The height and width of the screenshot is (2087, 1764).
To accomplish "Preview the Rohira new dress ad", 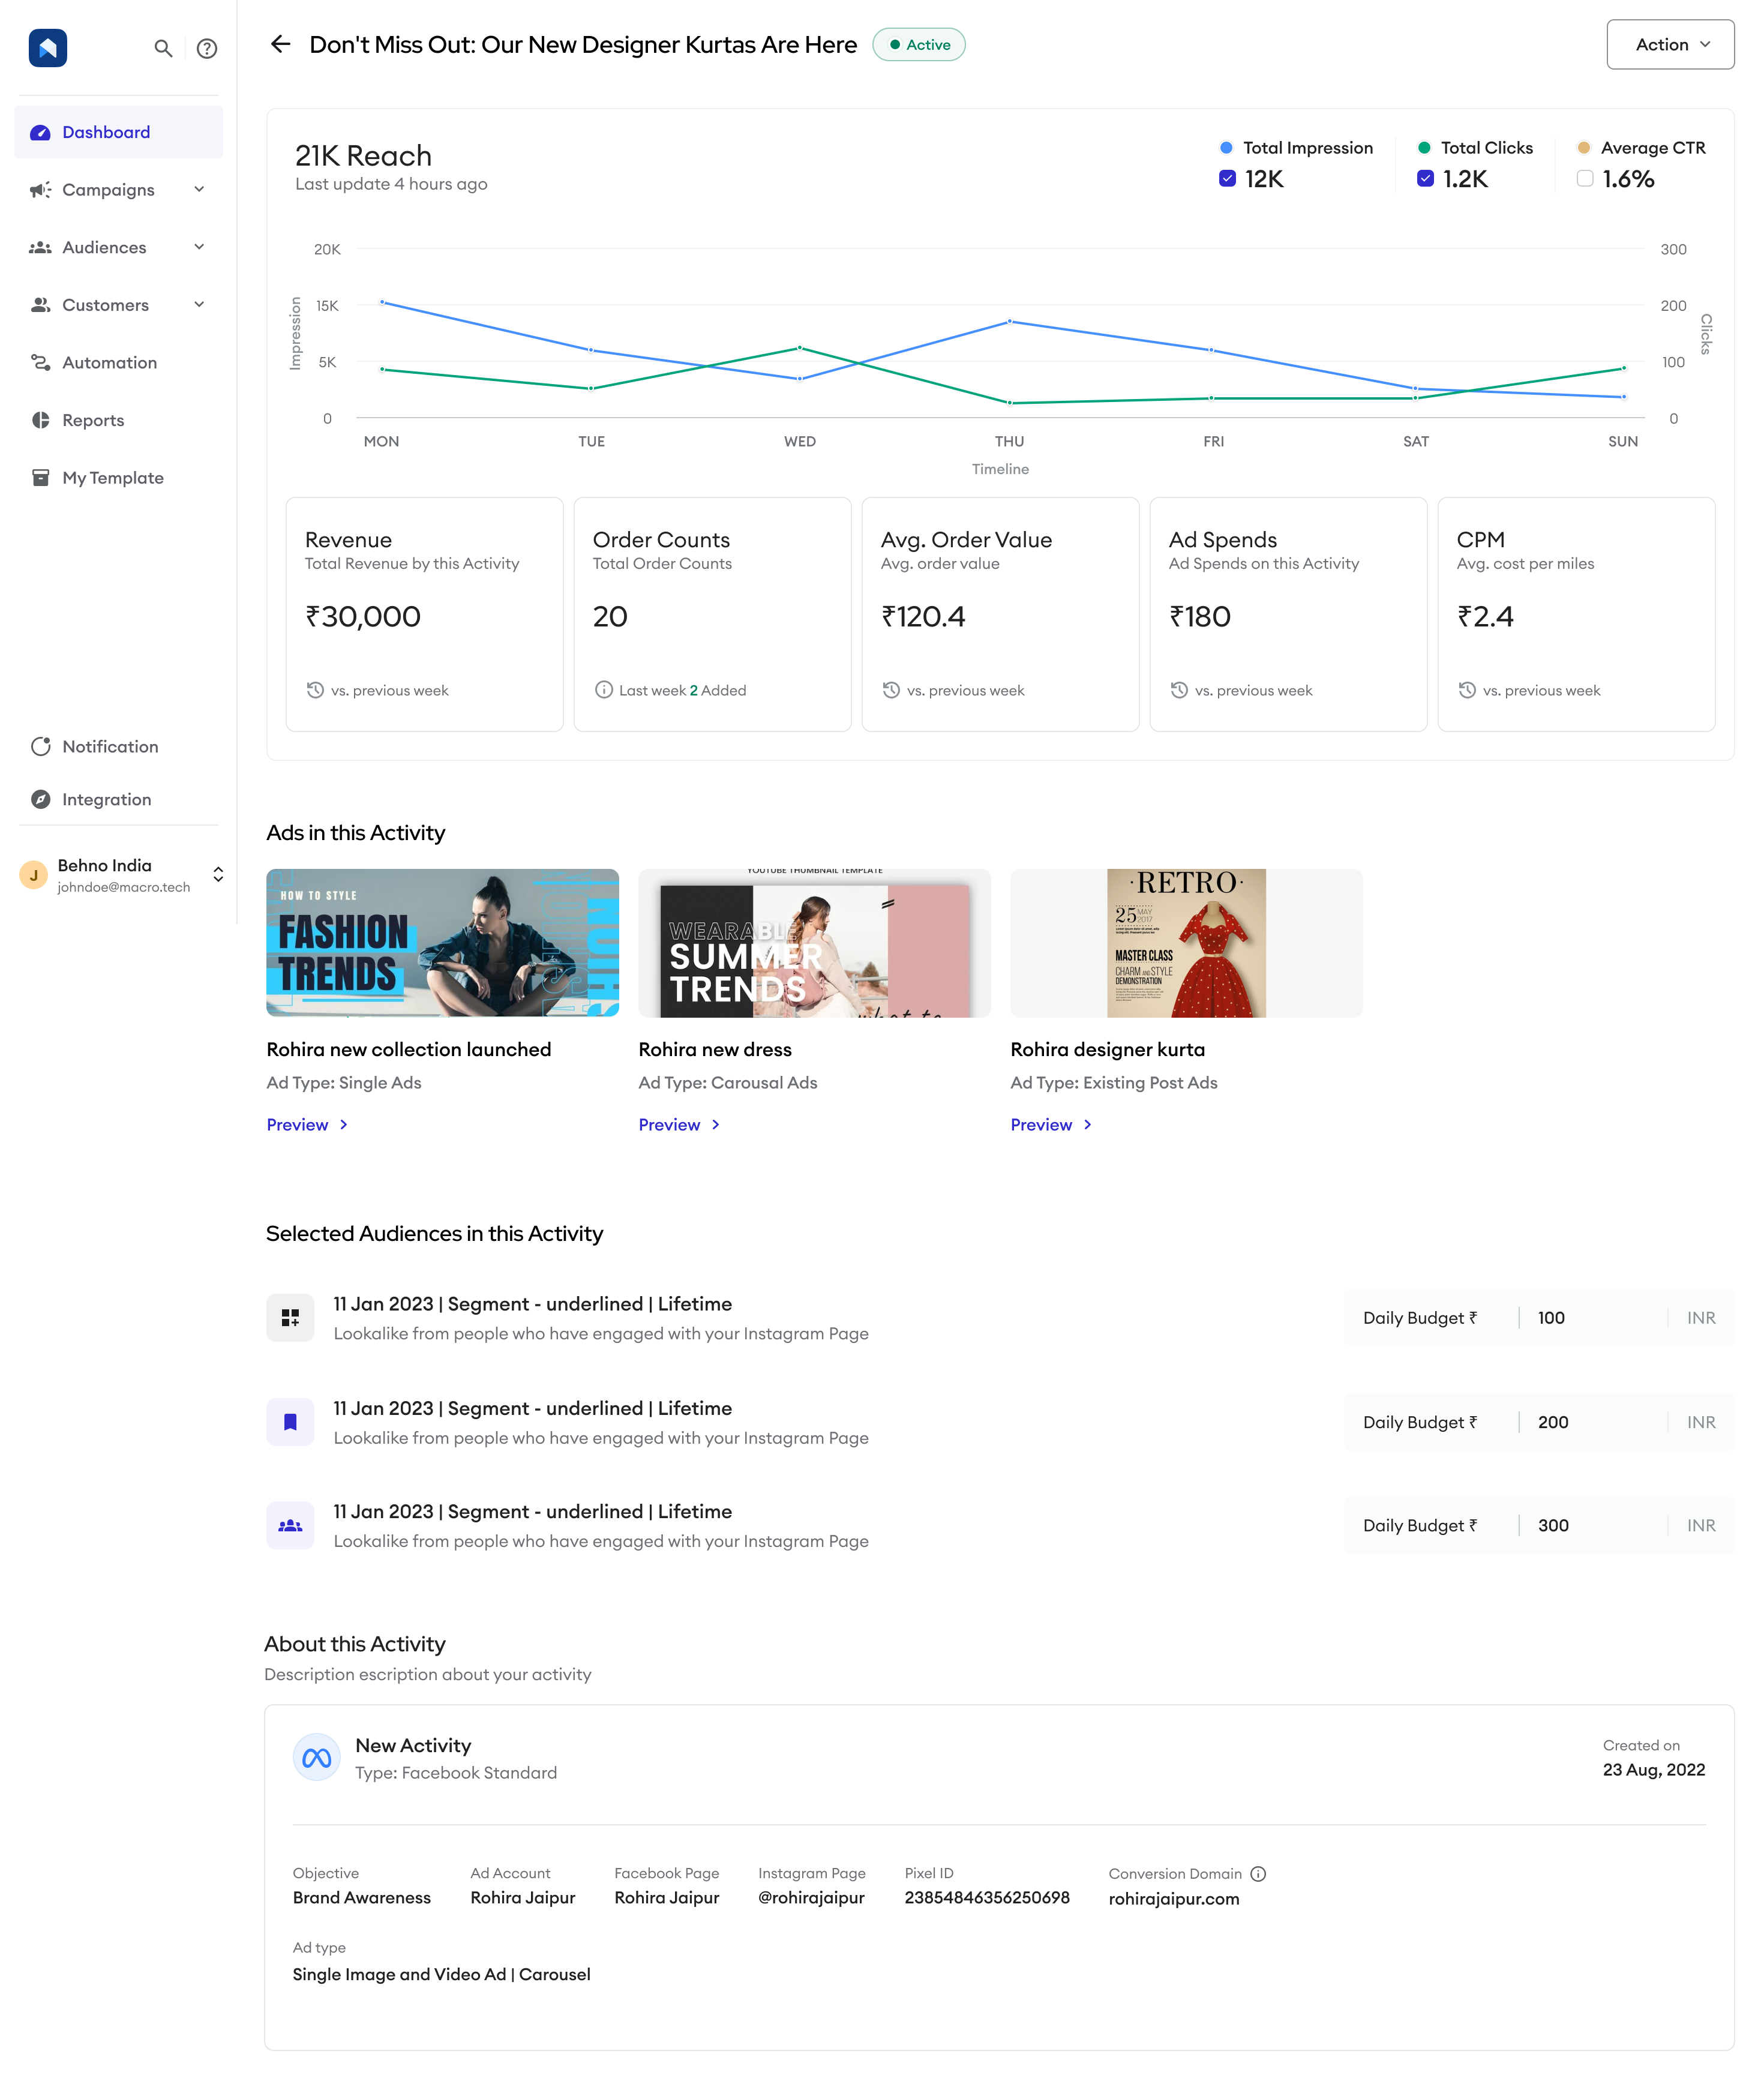I will point(679,1125).
